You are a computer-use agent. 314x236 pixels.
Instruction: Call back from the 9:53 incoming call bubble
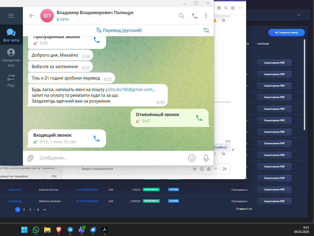[x=97, y=138]
